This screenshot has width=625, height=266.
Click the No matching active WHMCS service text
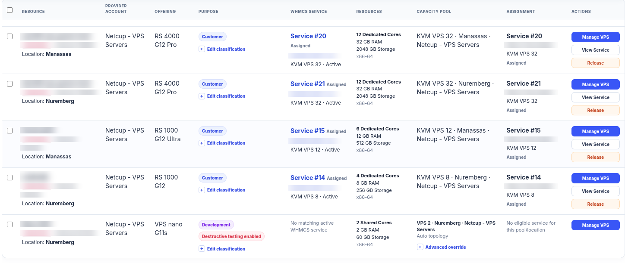(312, 226)
